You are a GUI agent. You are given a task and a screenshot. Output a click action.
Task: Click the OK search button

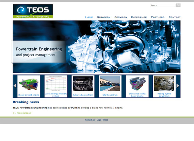click(x=178, y=5)
